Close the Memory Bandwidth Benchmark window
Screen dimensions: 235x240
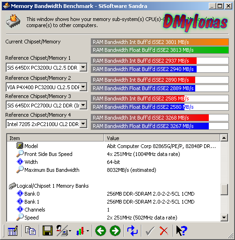coord(228,6)
